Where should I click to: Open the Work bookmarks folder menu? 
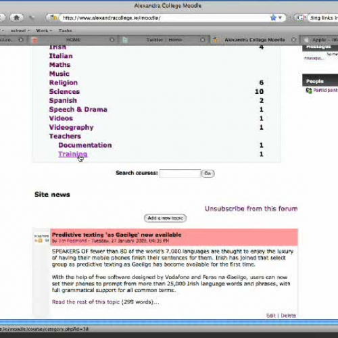tap(44, 30)
